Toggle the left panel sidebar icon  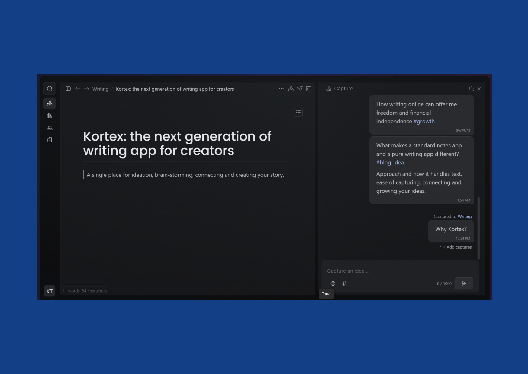point(68,89)
